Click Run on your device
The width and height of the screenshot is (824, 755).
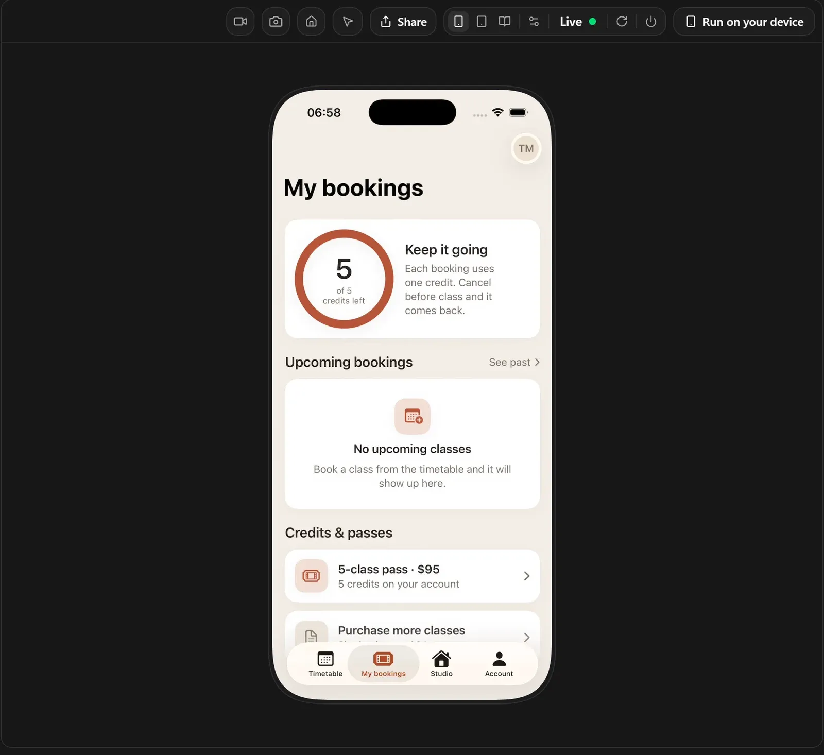744,22
